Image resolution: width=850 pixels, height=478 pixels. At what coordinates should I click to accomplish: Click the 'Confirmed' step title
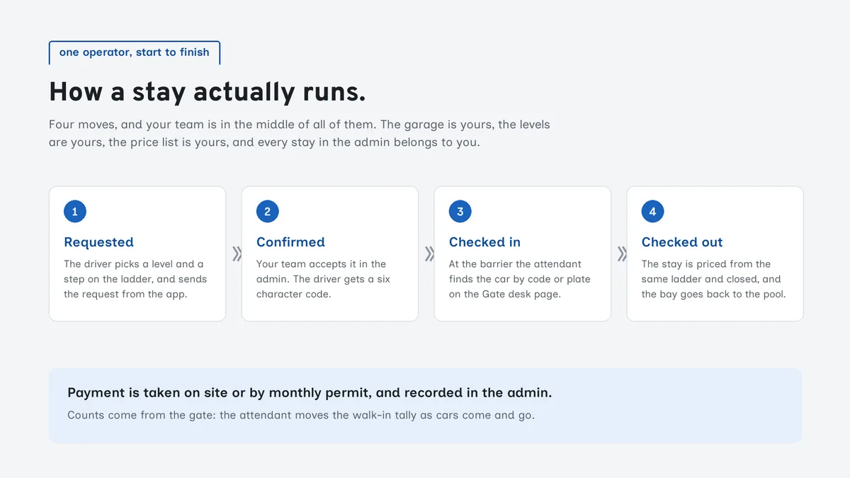(x=290, y=242)
